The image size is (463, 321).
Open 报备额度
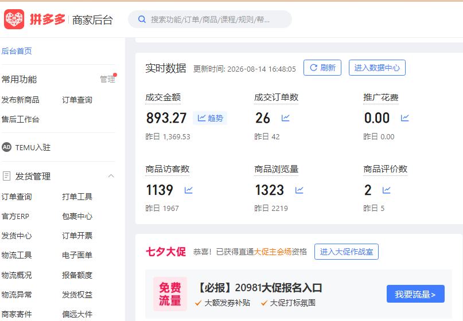tap(77, 275)
